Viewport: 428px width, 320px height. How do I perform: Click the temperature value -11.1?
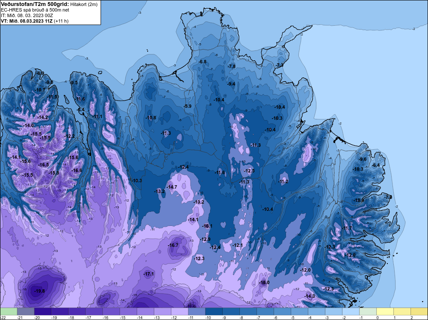coord(97,116)
